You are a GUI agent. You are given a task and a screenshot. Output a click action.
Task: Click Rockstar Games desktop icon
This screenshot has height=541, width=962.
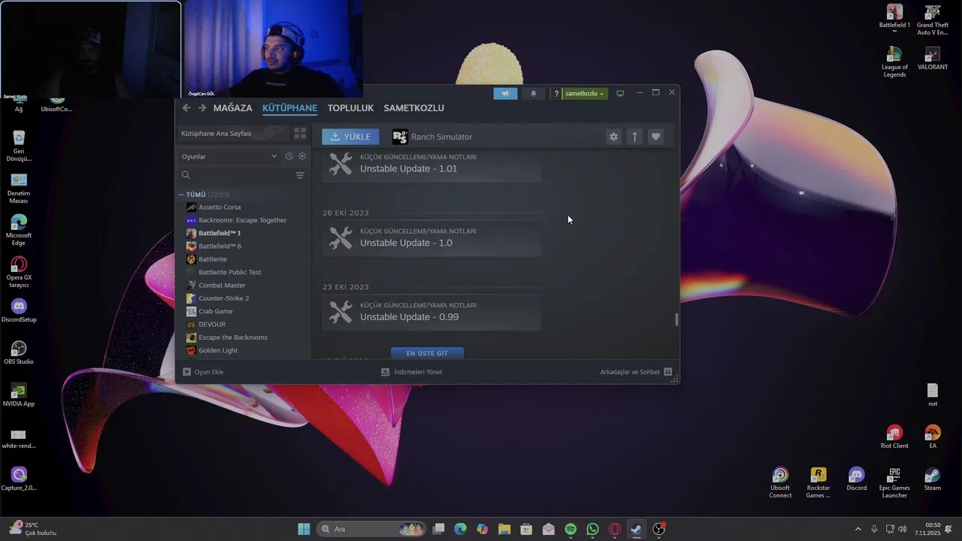coord(818,483)
